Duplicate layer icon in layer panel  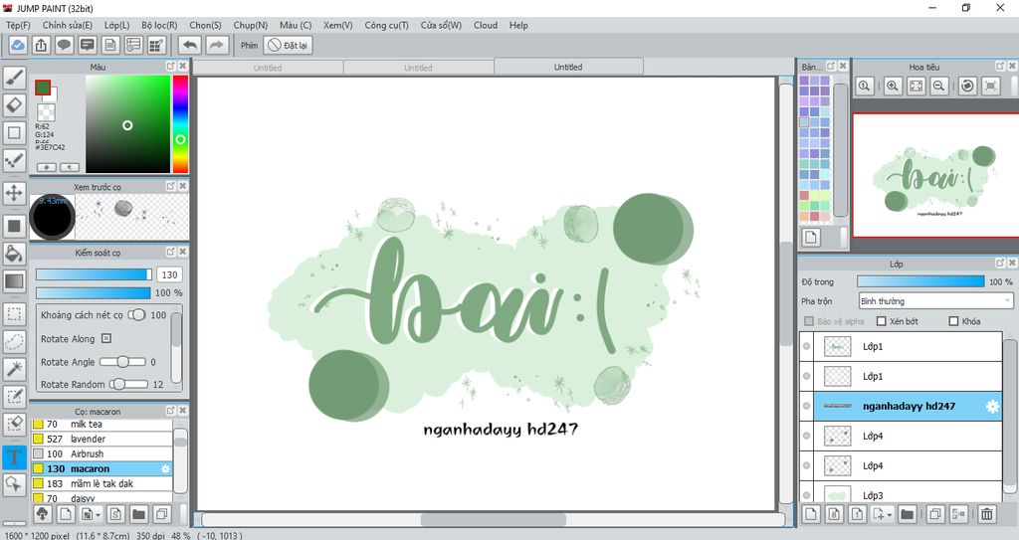coord(935,514)
